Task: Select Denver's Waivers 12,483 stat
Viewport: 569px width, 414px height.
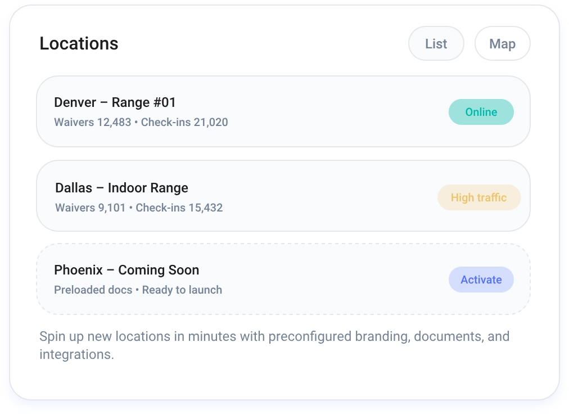Action: coord(92,122)
